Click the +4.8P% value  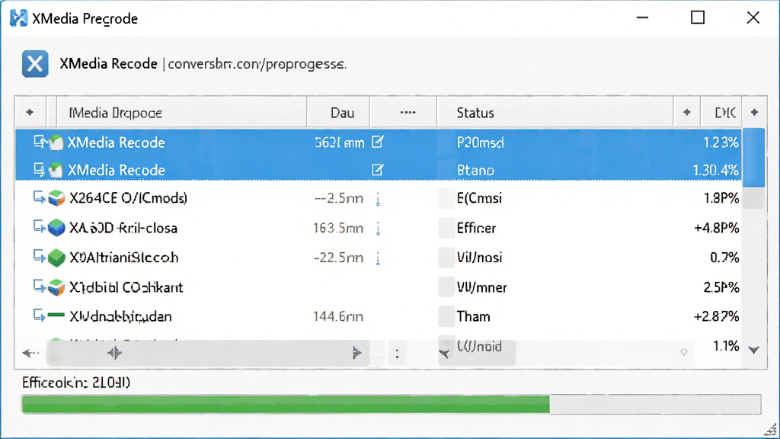pyautogui.click(x=716, y=228)
